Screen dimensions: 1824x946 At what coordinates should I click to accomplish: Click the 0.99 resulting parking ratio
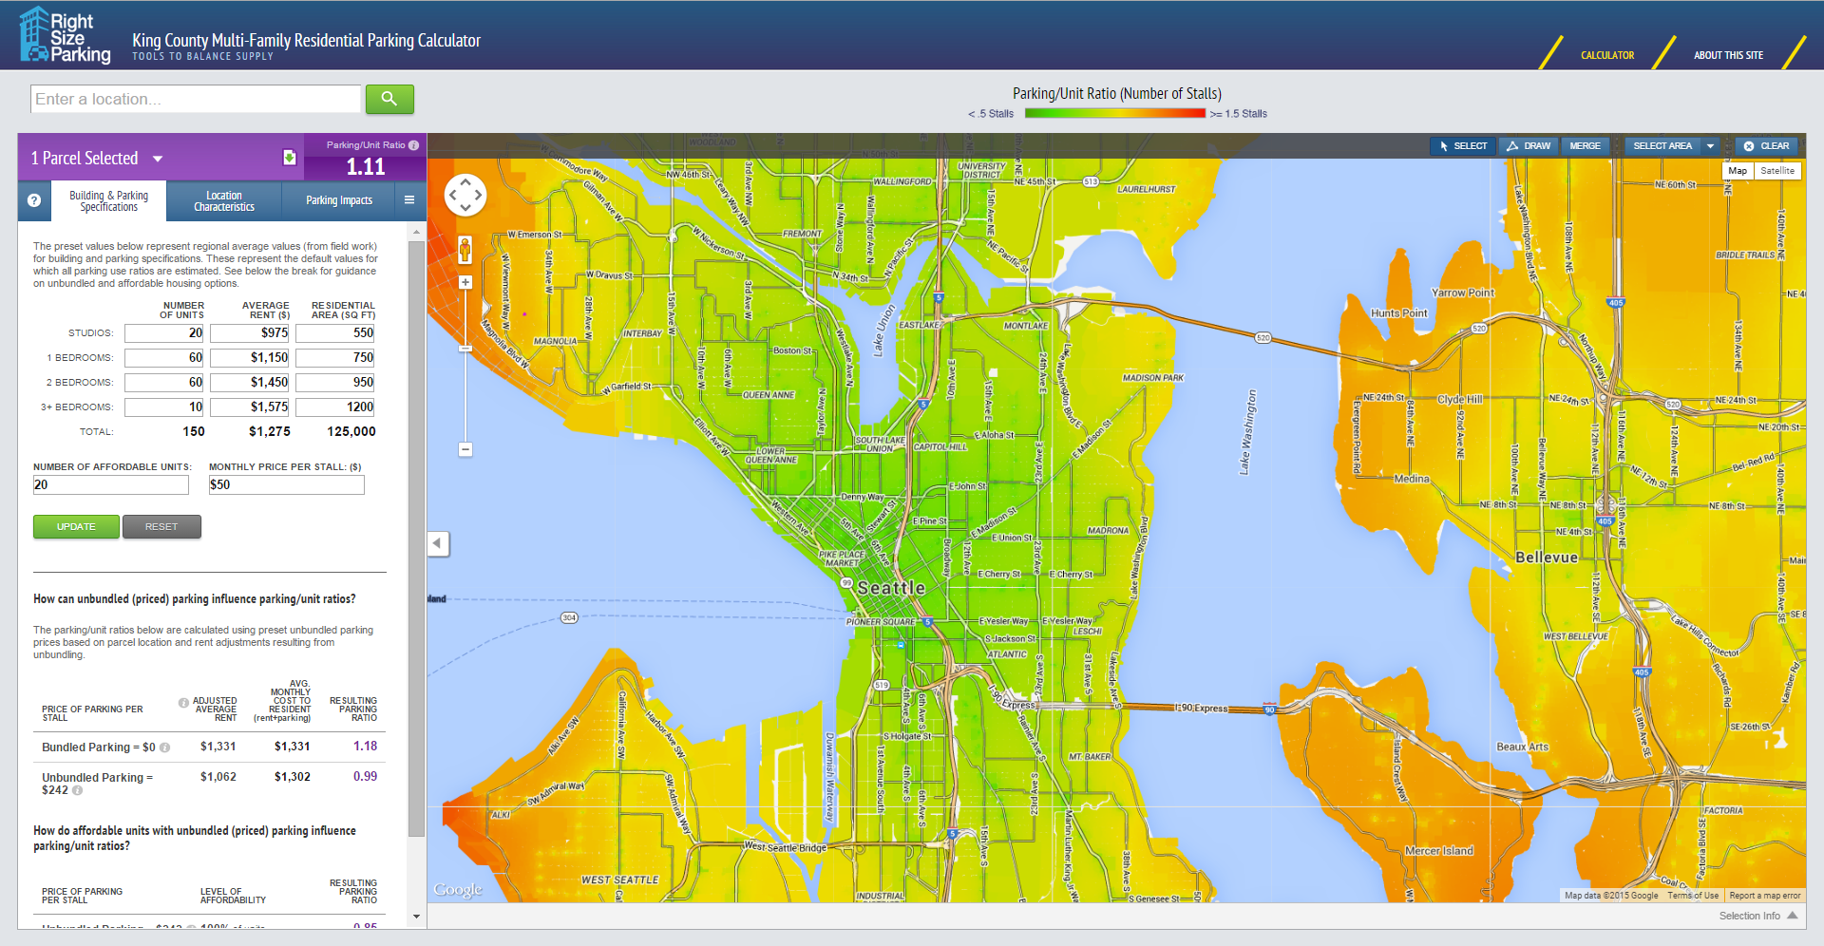[x=365, y=777]
